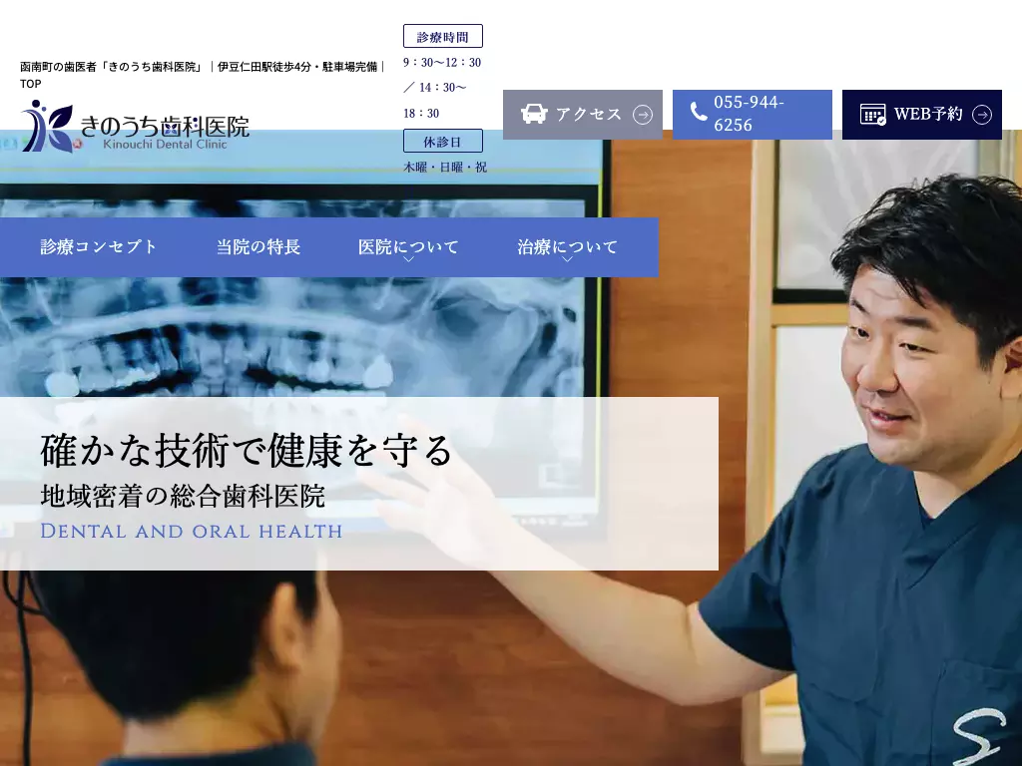Click the circled arrow on the アクセス button

(643, 115)
